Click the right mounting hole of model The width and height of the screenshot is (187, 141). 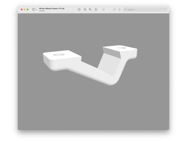click(121, 47)
